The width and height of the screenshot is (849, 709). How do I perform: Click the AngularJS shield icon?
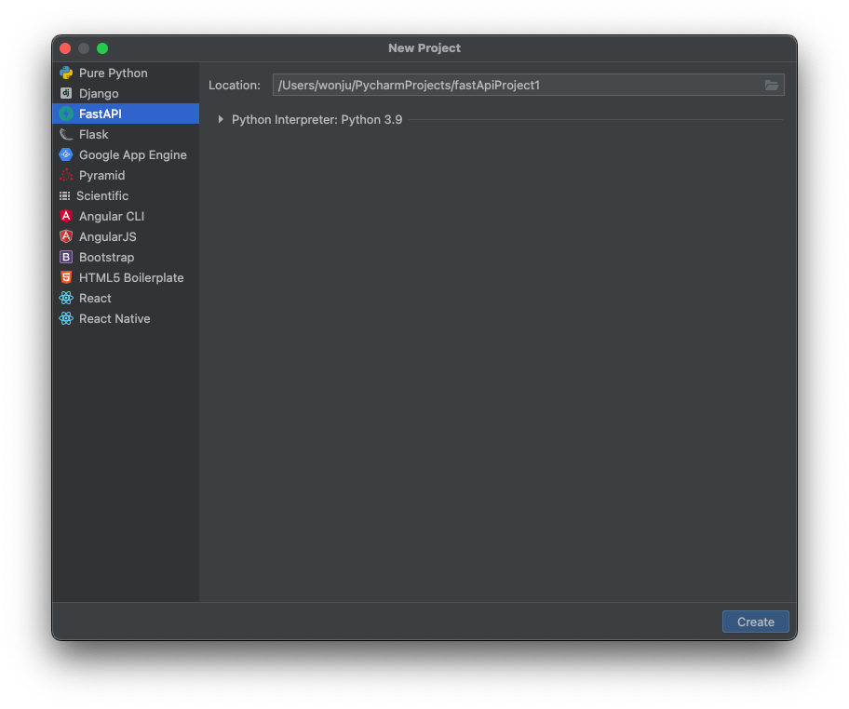click(66, 236)
